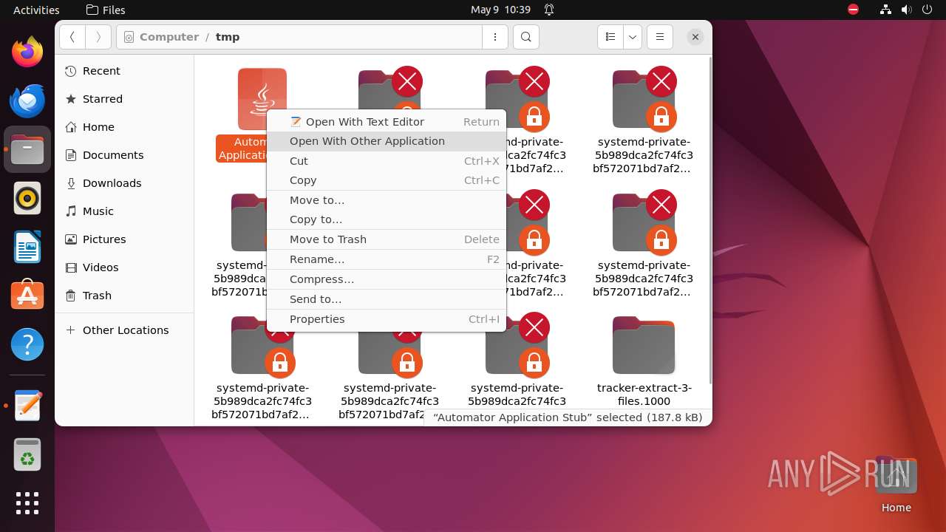Open Firefox from the dock
The image size is (946, 532).
[x=27, y=52]
